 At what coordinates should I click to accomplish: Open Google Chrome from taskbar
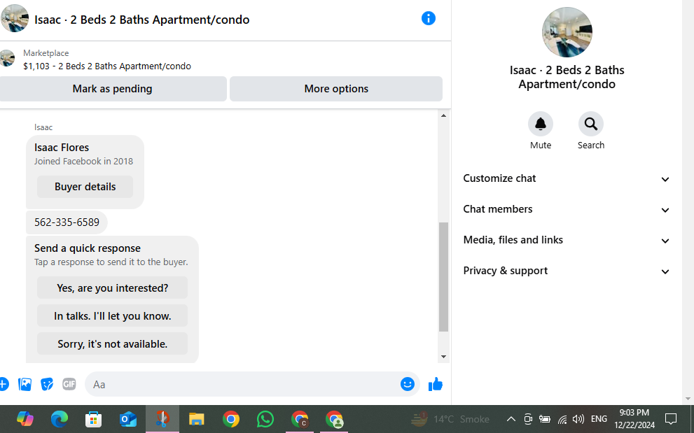tap(231, 419)
